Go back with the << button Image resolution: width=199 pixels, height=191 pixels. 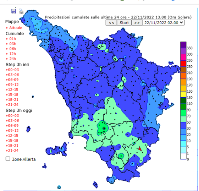[x=111, y=23]
